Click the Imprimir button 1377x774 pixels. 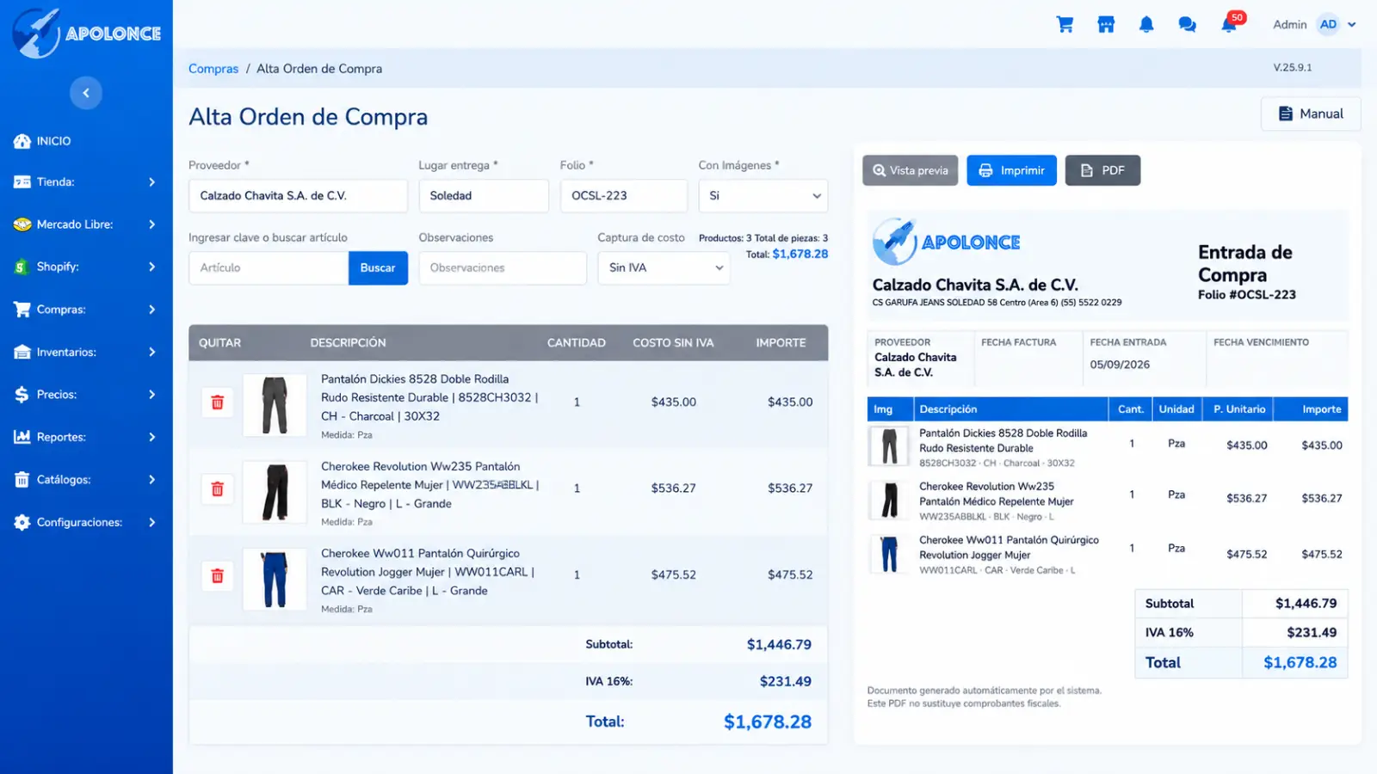pyautogui.click(x=1011, y=170)
